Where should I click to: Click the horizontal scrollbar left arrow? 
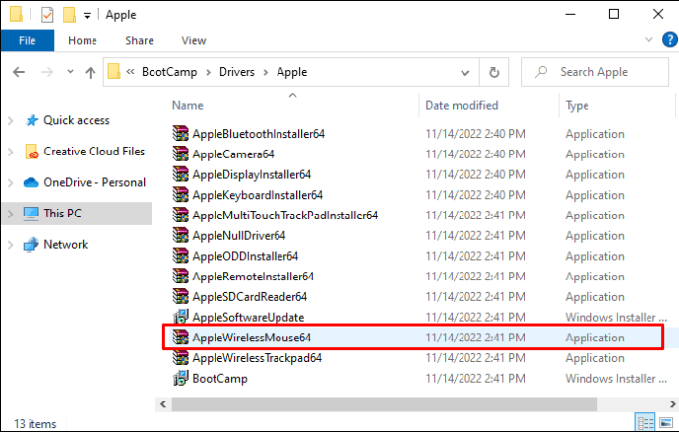click(163, 404)
